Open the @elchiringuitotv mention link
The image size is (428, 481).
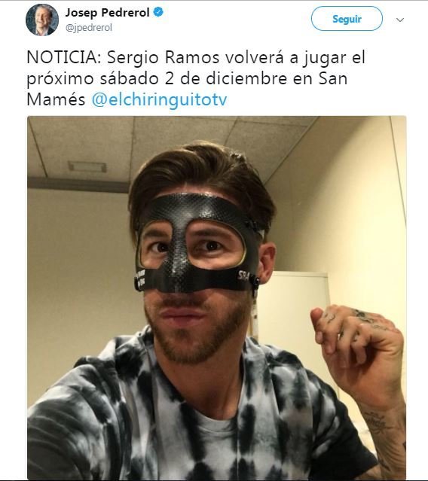159,100
